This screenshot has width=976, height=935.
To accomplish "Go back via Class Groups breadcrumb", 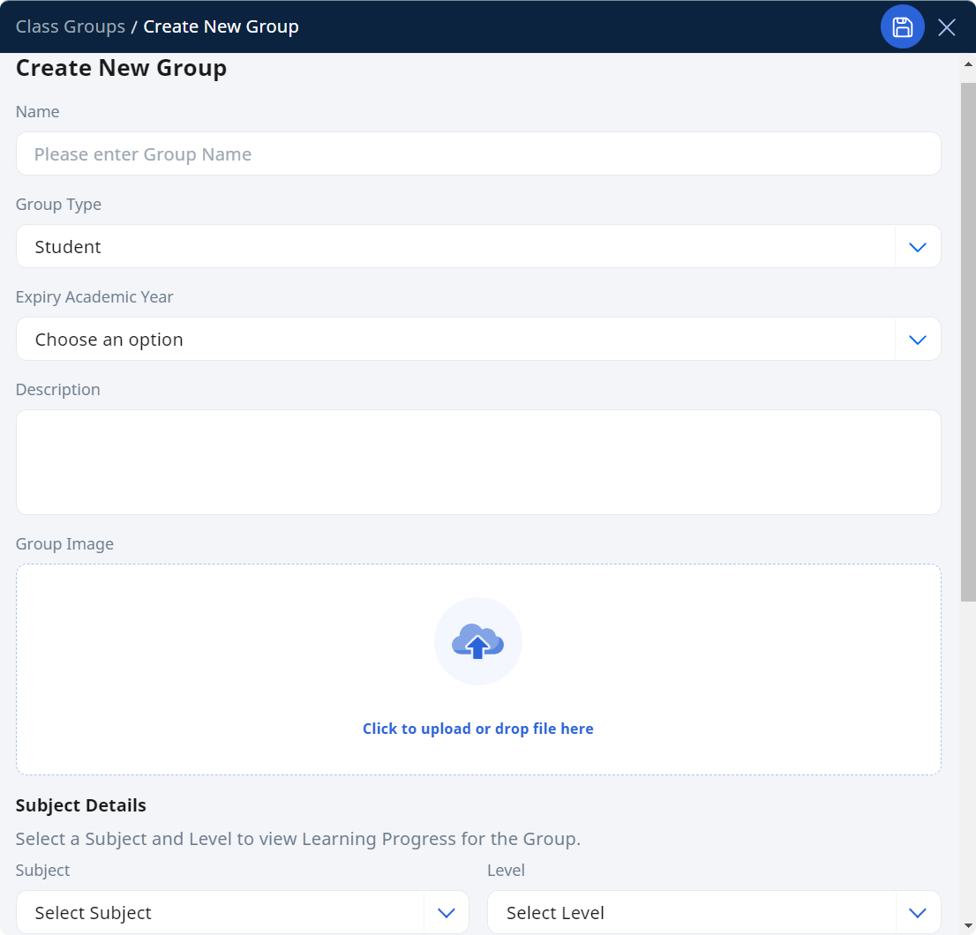I will [x=70, y=26].
